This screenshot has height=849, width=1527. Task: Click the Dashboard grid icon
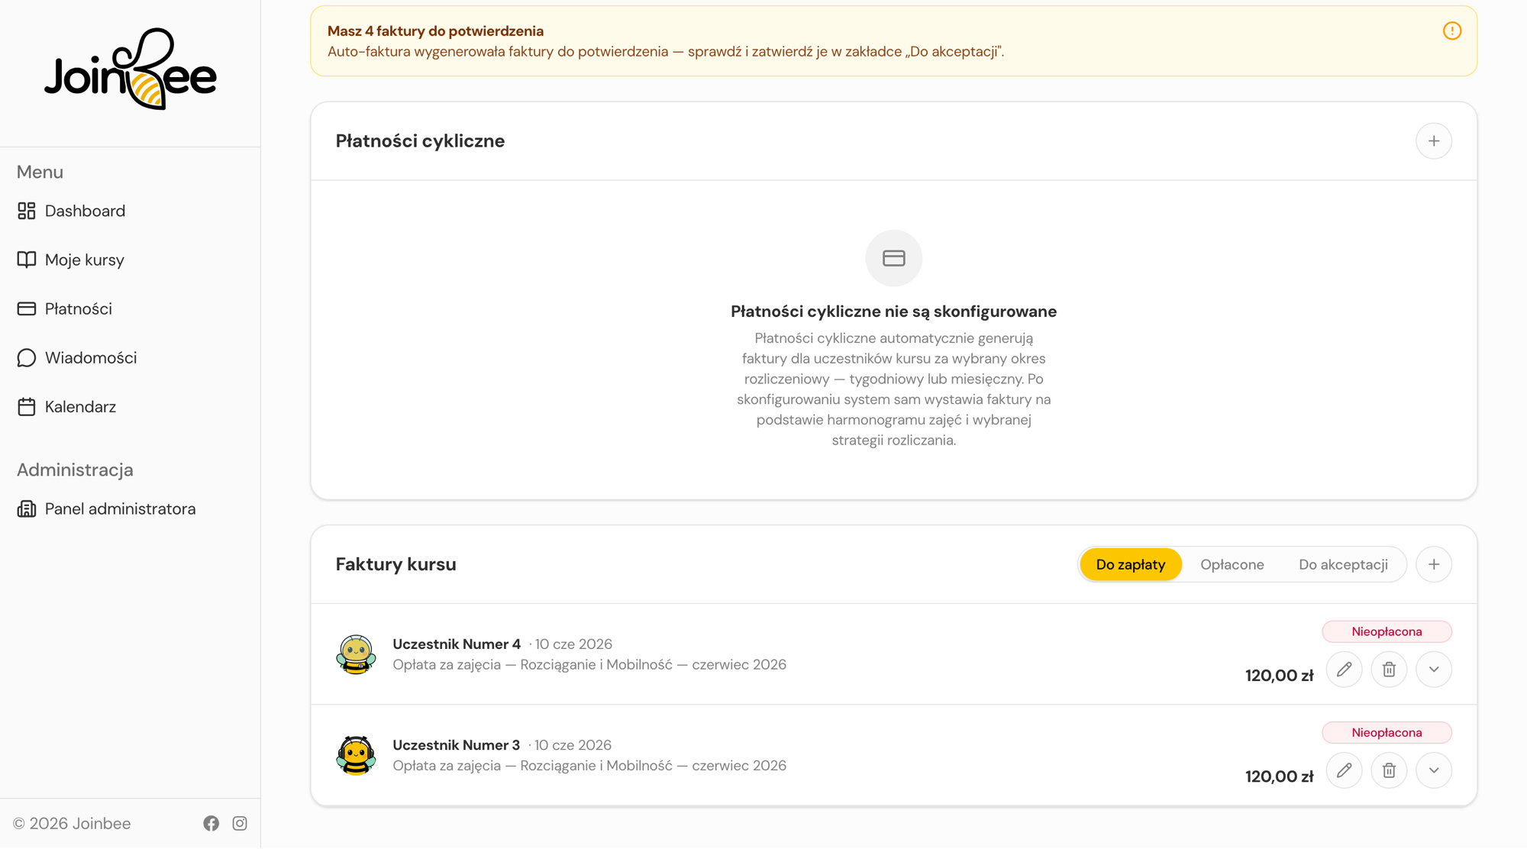pyautogui.click(x=27, y=211)
